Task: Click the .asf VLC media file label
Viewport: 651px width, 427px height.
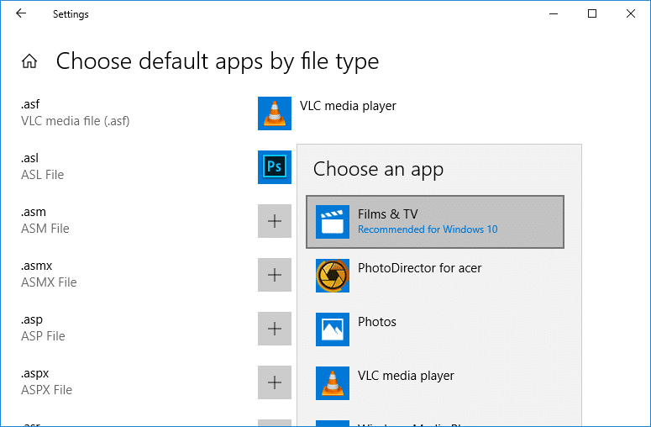Action: point(75,113)
